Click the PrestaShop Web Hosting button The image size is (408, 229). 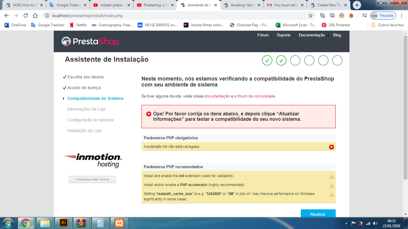pos(92,180)
